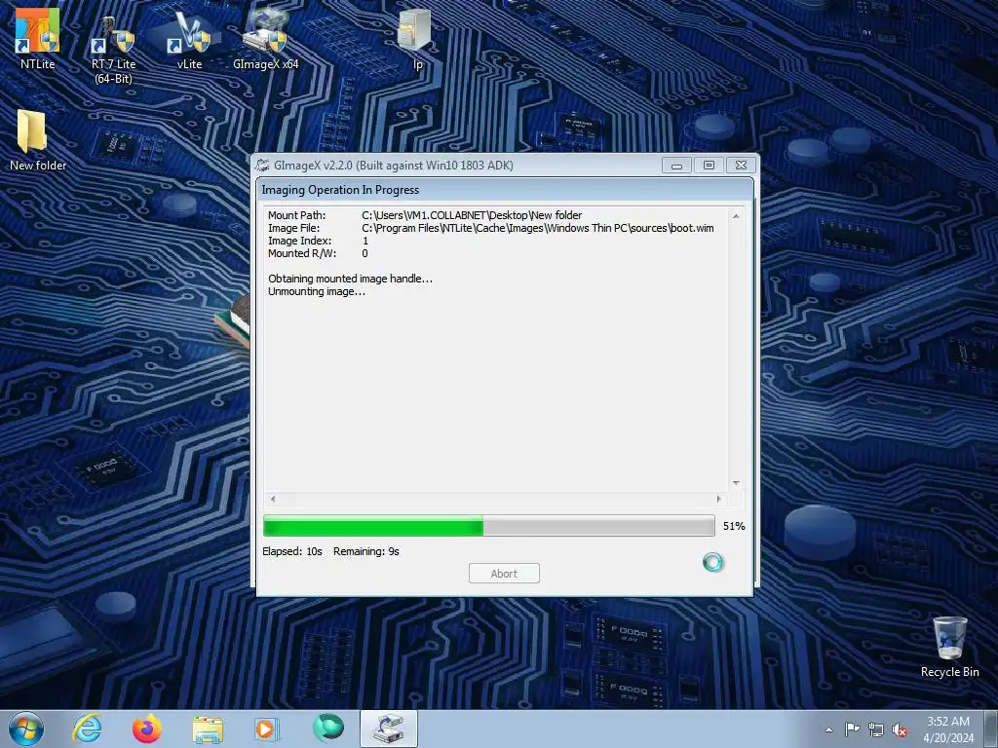Open the Windows Start menu

(x=26, y=729)
